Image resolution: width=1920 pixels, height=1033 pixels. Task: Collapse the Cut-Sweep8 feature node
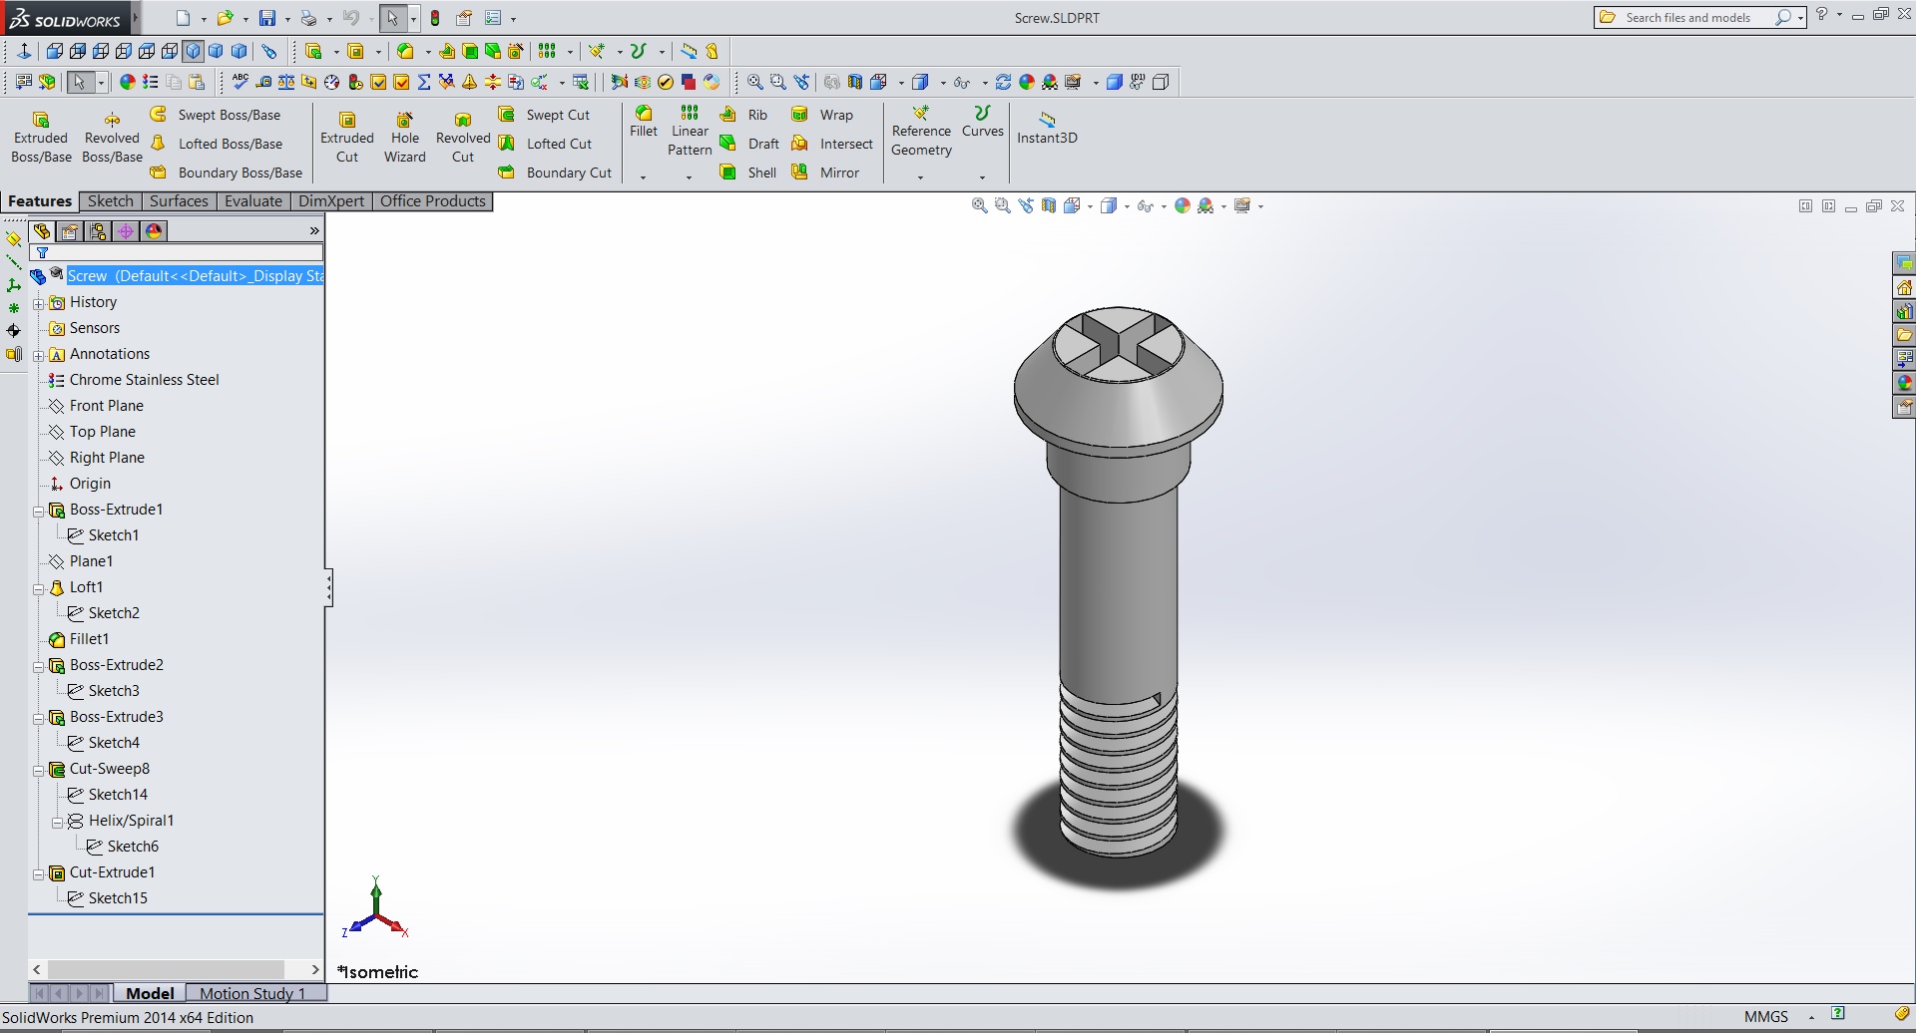38,770
